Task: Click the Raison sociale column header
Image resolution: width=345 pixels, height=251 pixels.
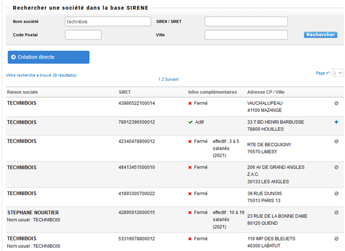Action: coord(22,92)
